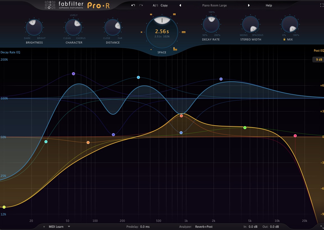Open the Piano Room Large preset menu
Viewport: 324px width, 230px height.
point(214,5)
